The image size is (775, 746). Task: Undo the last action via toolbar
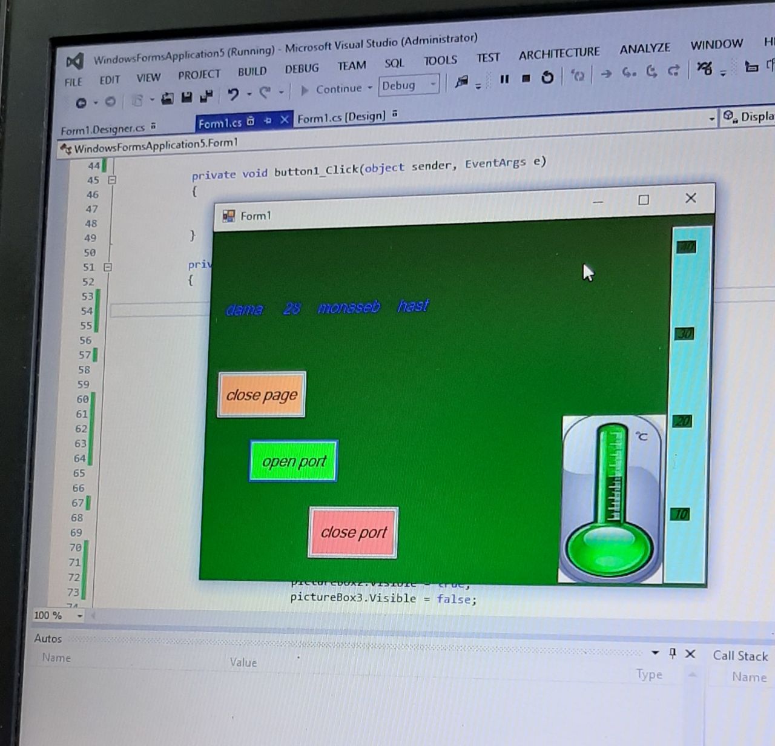[233, 94]
